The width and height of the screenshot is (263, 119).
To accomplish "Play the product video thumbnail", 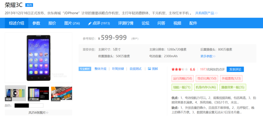I will click(16, 93).
